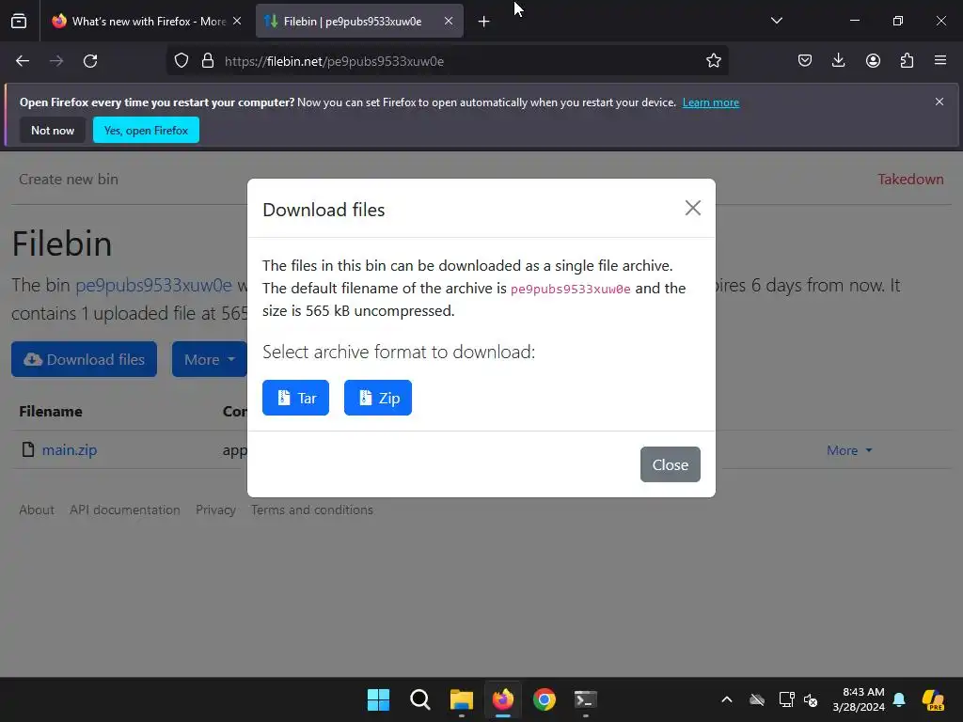The image size is (963, 722).
Task: Open Terms and conditions footer link
Action: pos(312,510)
